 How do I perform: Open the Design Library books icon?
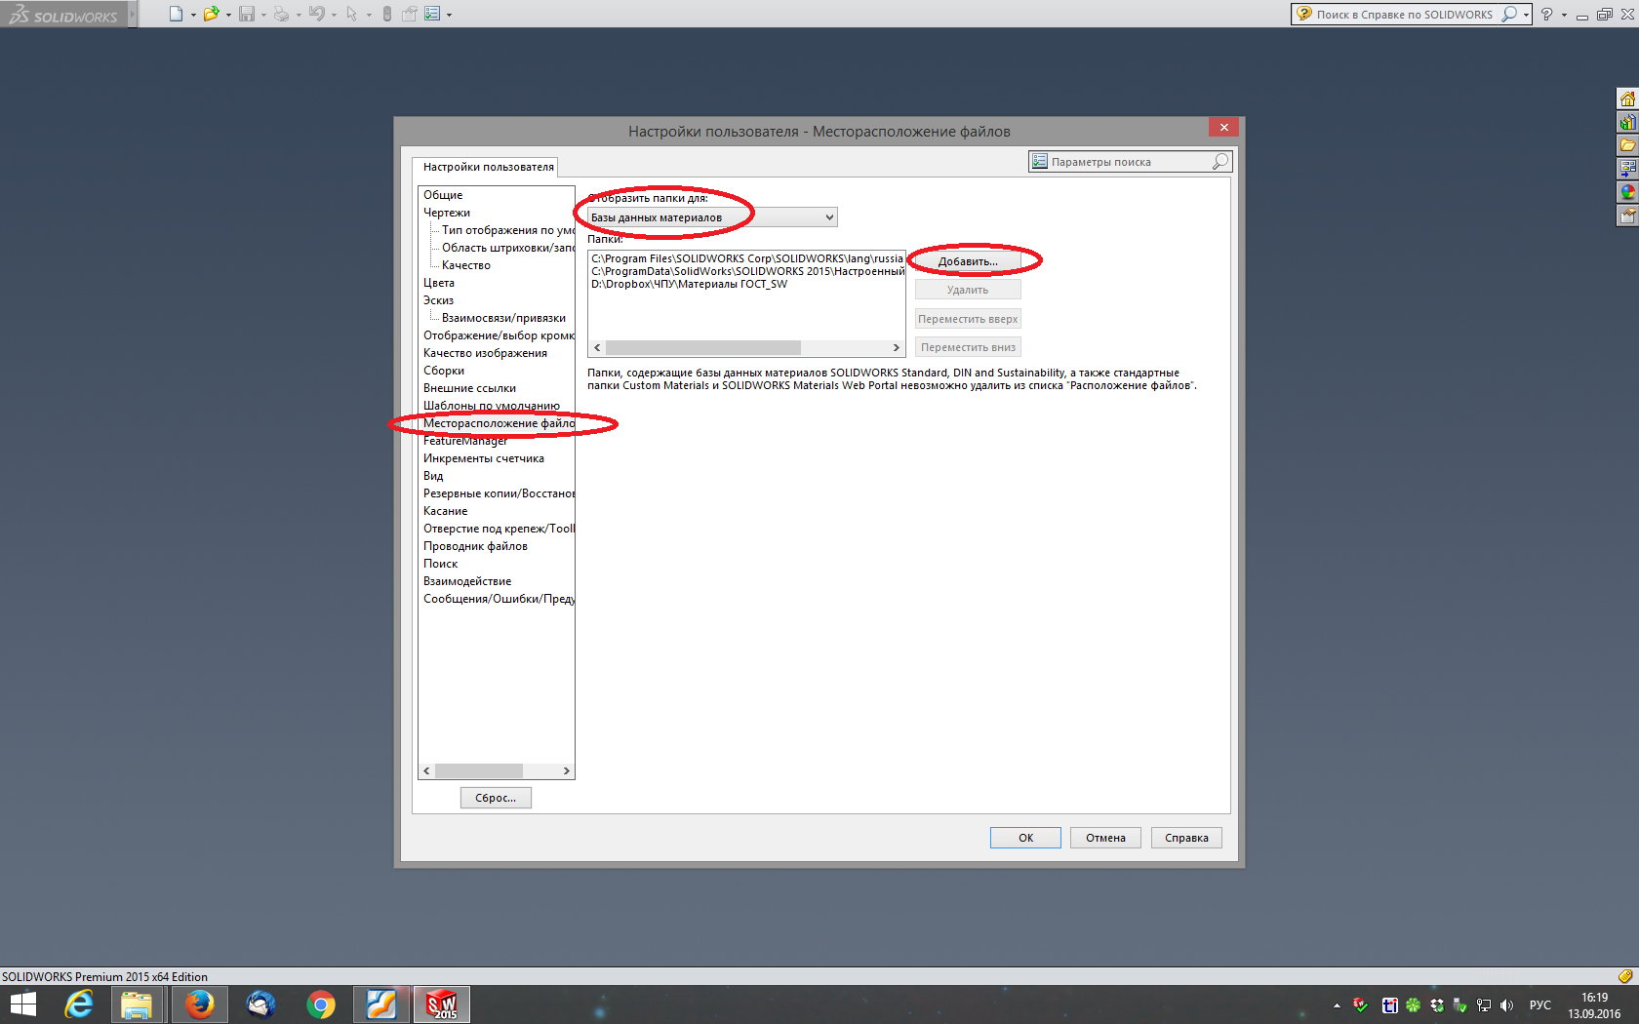coord(1627,122)
